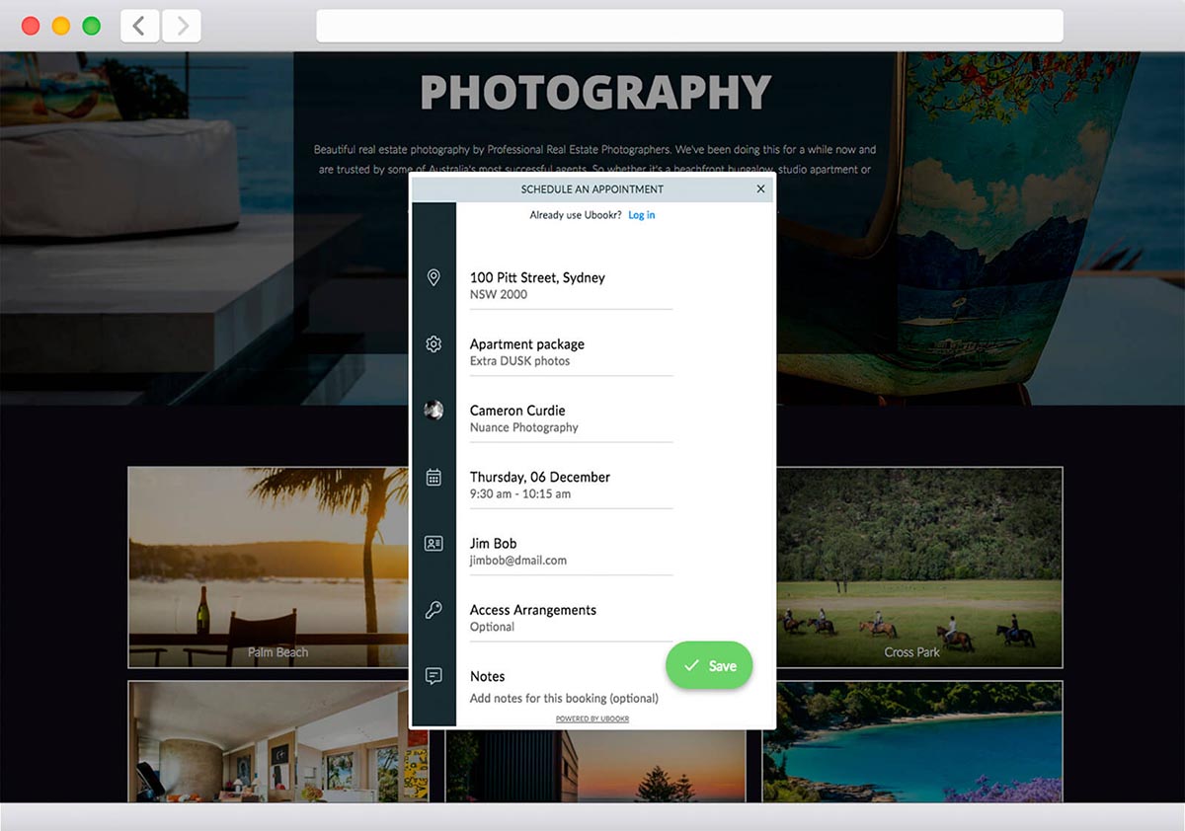Close the Schedule an Appointment dialog
This screenshot has width=1185, height=831.
(760, 189)
